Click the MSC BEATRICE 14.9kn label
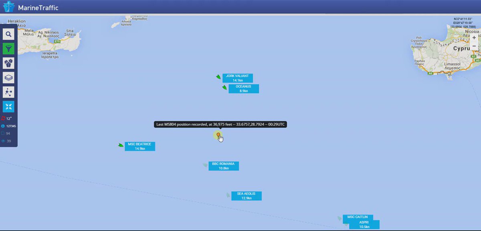481x231 pixels. point(140,146)
